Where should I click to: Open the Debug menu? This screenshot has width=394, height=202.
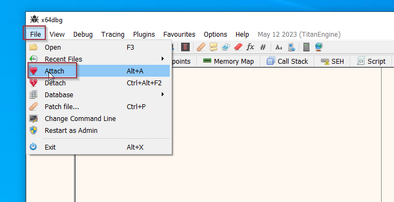tap(83, 34)
